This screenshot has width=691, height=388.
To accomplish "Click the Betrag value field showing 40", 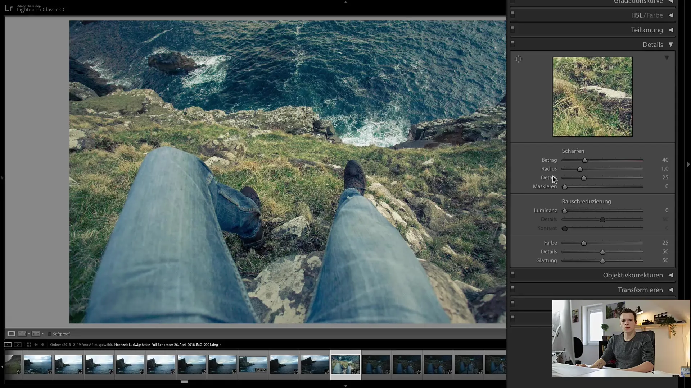I will pyautogui.click(x=665, y=160).
